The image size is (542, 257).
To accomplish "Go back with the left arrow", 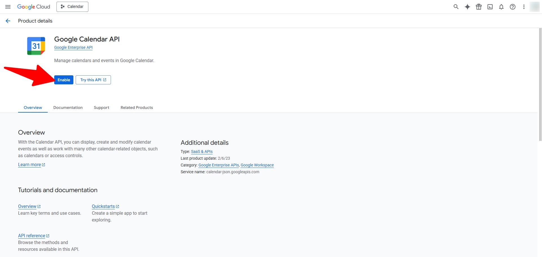I will click(x=8, y=21).
